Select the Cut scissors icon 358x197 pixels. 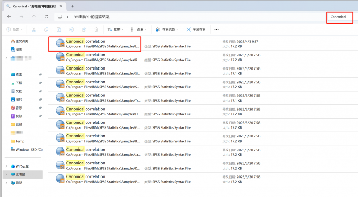pyautogui.click(x=34, y=29)
